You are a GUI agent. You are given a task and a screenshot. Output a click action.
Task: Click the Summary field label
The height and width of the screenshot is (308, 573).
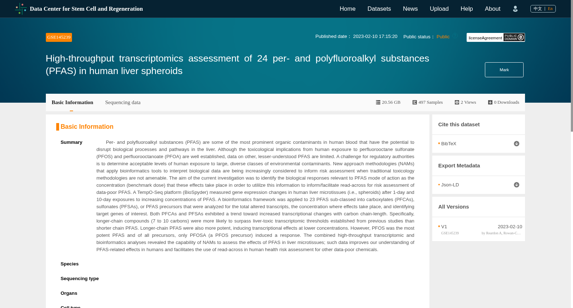[x=71, y=142]
